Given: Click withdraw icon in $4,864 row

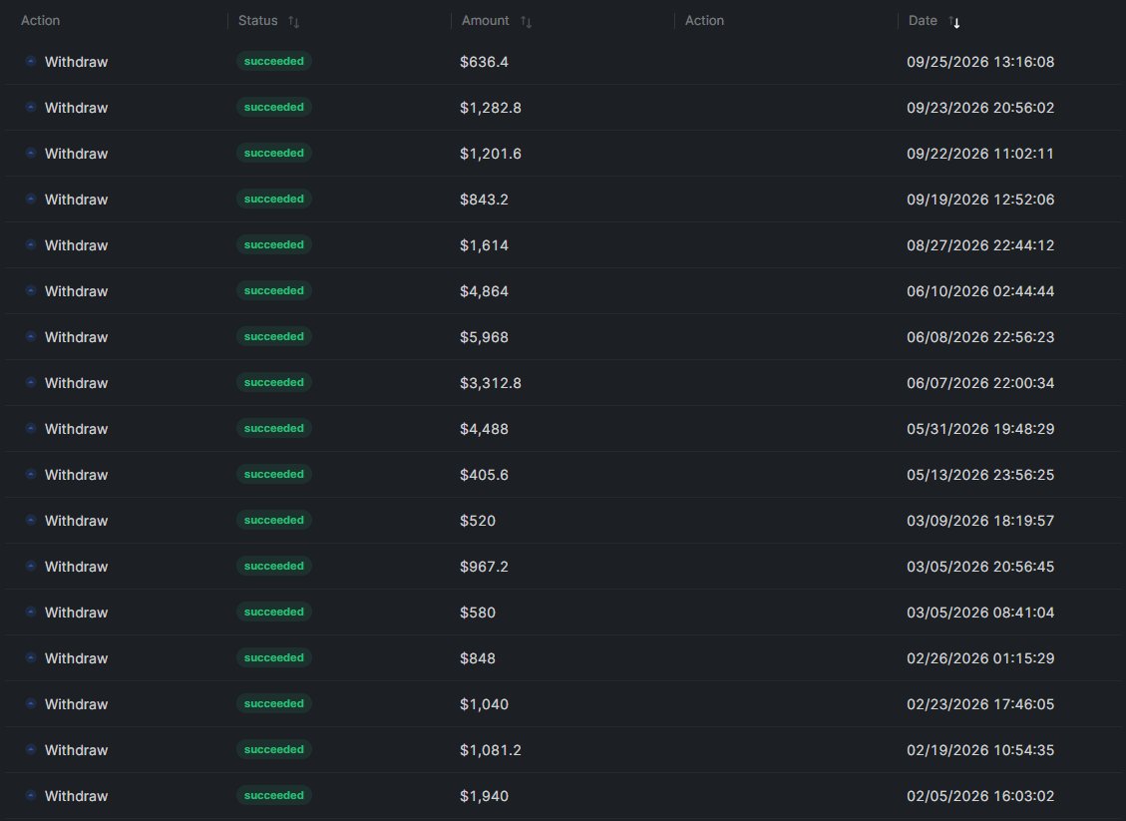Looking at the screenshot, I should (x=30, y=291).
